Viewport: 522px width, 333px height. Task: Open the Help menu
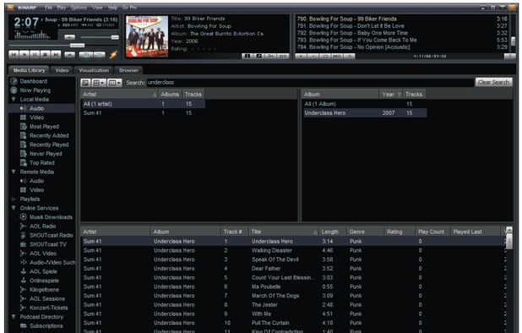point(113,8)
